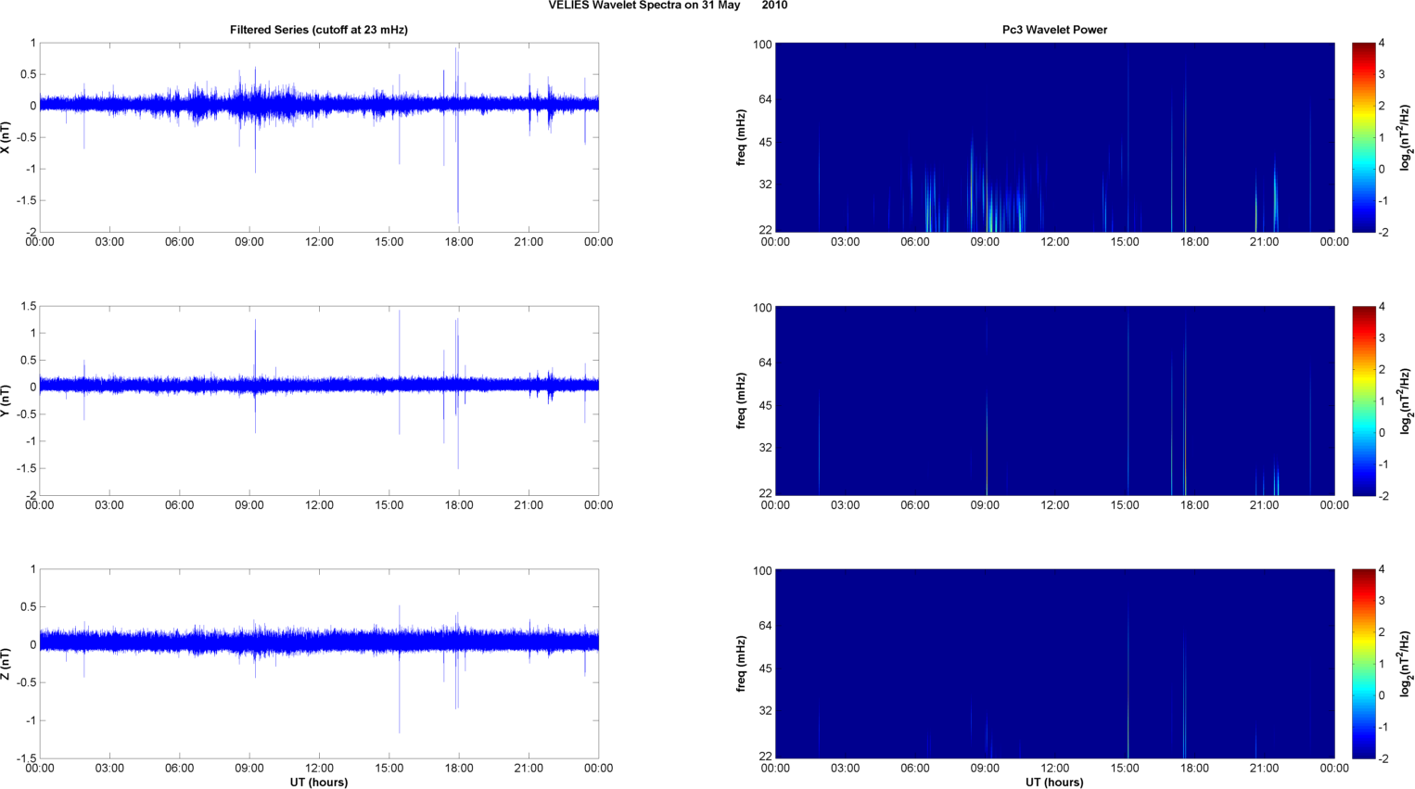Click the 100 frequency tick on top spectrogram
The image size is (1415, 789).
tap(763, 45)
